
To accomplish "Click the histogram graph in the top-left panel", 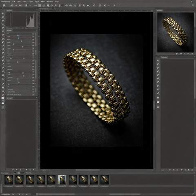I will 20,20.
